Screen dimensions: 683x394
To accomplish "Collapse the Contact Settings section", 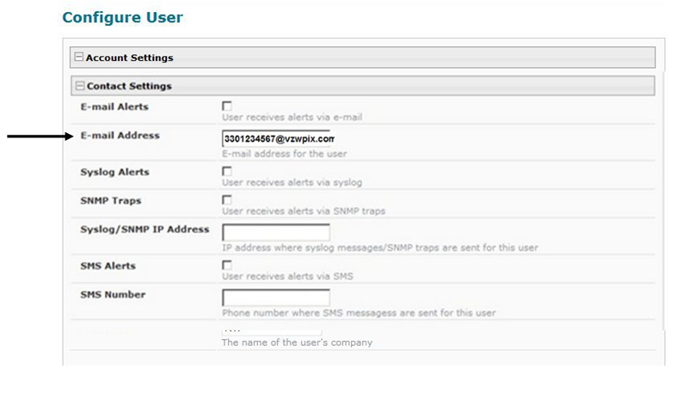I will coord(80,86).
